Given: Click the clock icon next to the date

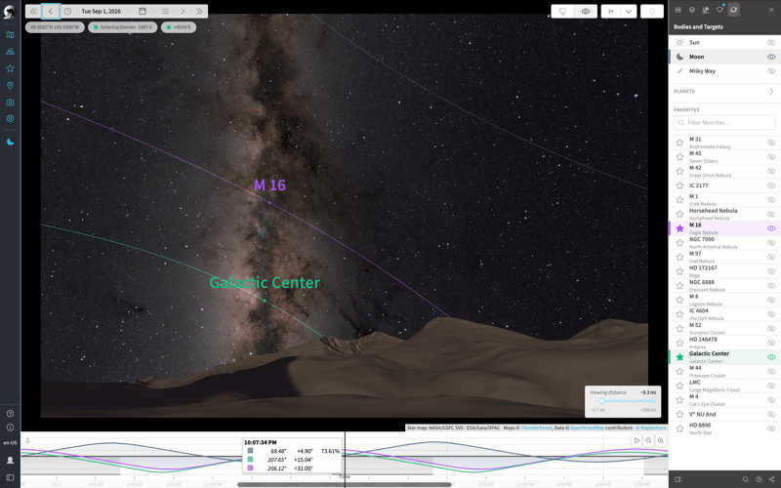Looking at the screenshot, I should pyautogui.click(x=67, y=11).
